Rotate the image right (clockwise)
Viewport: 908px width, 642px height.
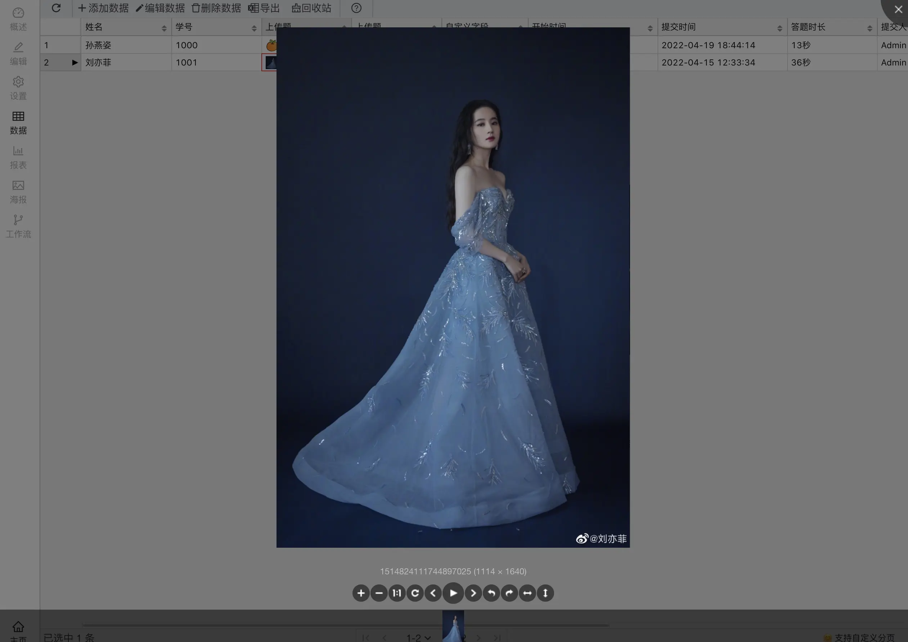pyautogui.click(x=509, y=593)
